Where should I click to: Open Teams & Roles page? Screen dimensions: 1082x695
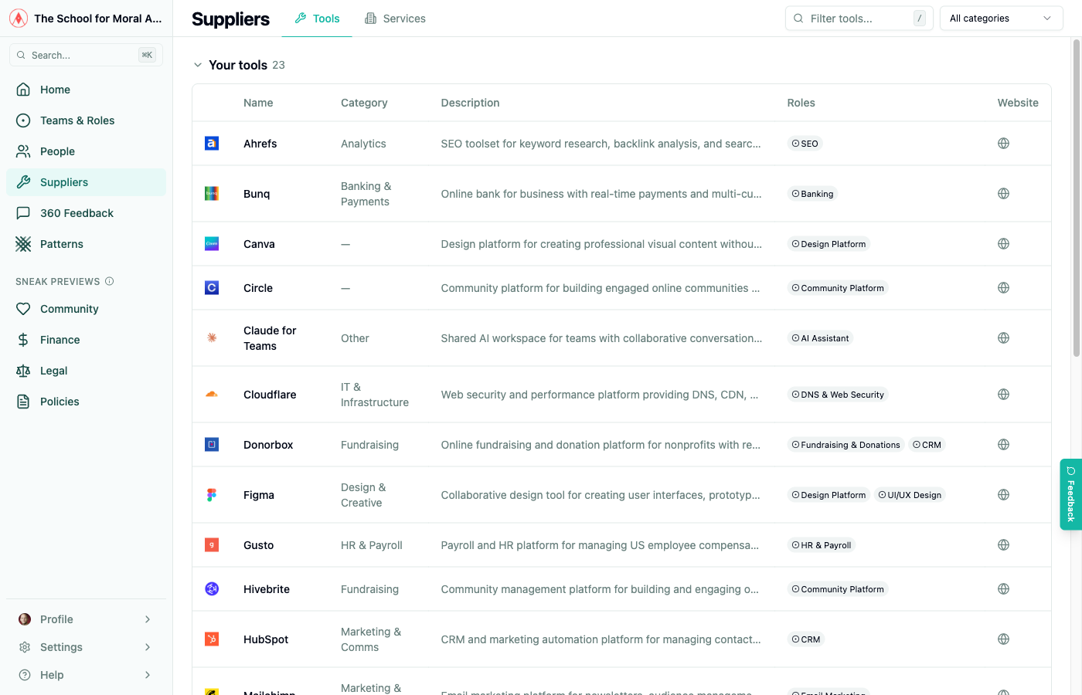(86, 120)
